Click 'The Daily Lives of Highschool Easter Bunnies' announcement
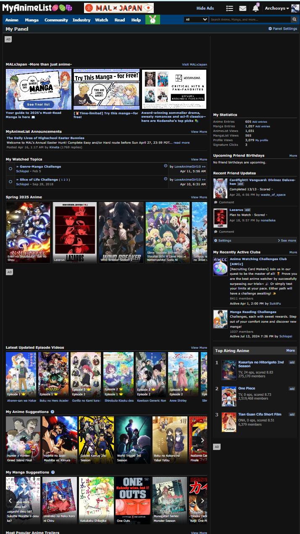The height and width of the screenshot is (534, 300). [x=45, y=138]
